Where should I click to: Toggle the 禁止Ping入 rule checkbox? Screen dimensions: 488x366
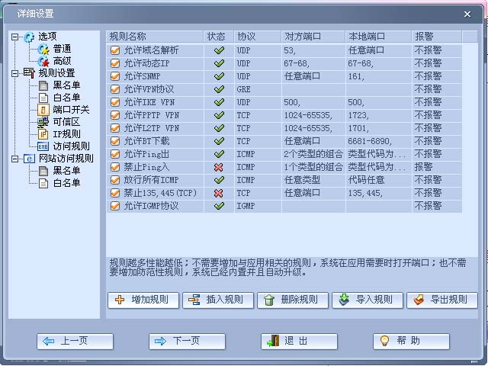115,167
